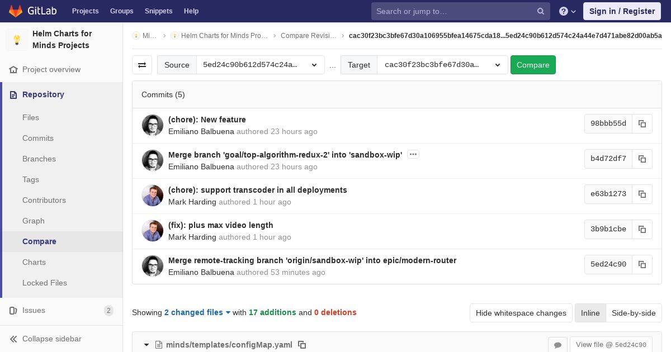Open the Source revision dropdown
Image resolution: width=671 pixels, height=352 pixels.
click(260, 65)
